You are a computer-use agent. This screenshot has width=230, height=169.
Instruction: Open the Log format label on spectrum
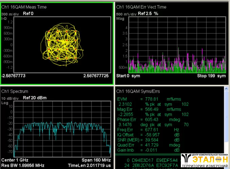[4, 102]
